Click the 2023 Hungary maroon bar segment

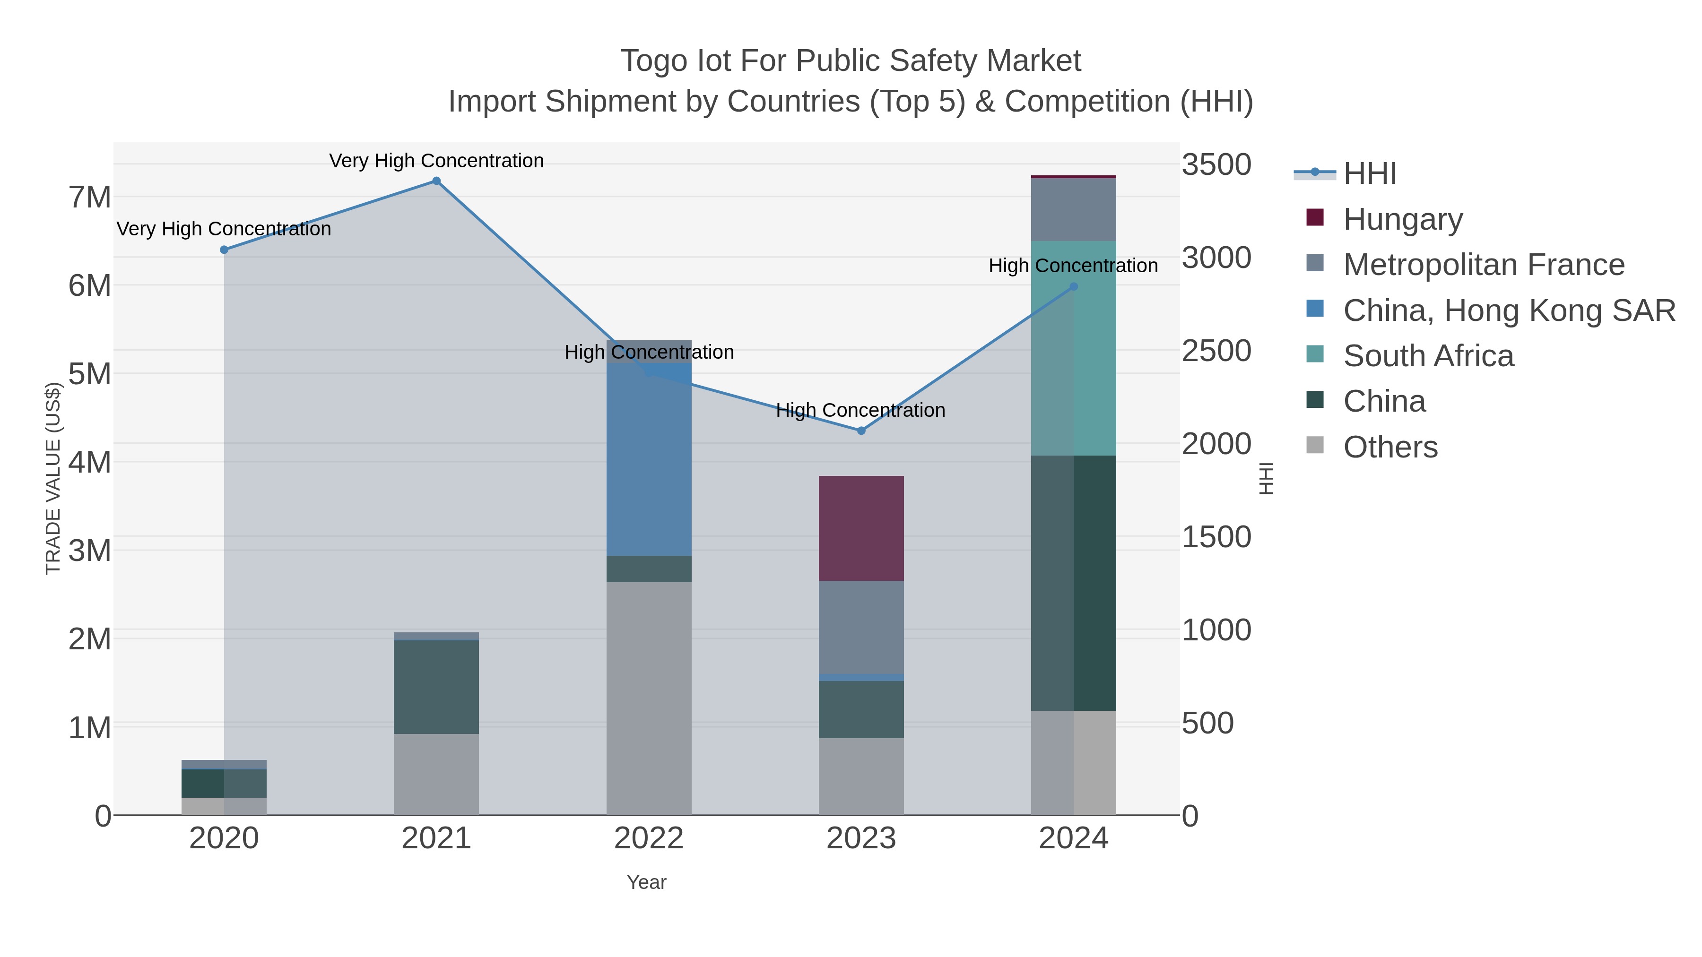tap(861, 528)
